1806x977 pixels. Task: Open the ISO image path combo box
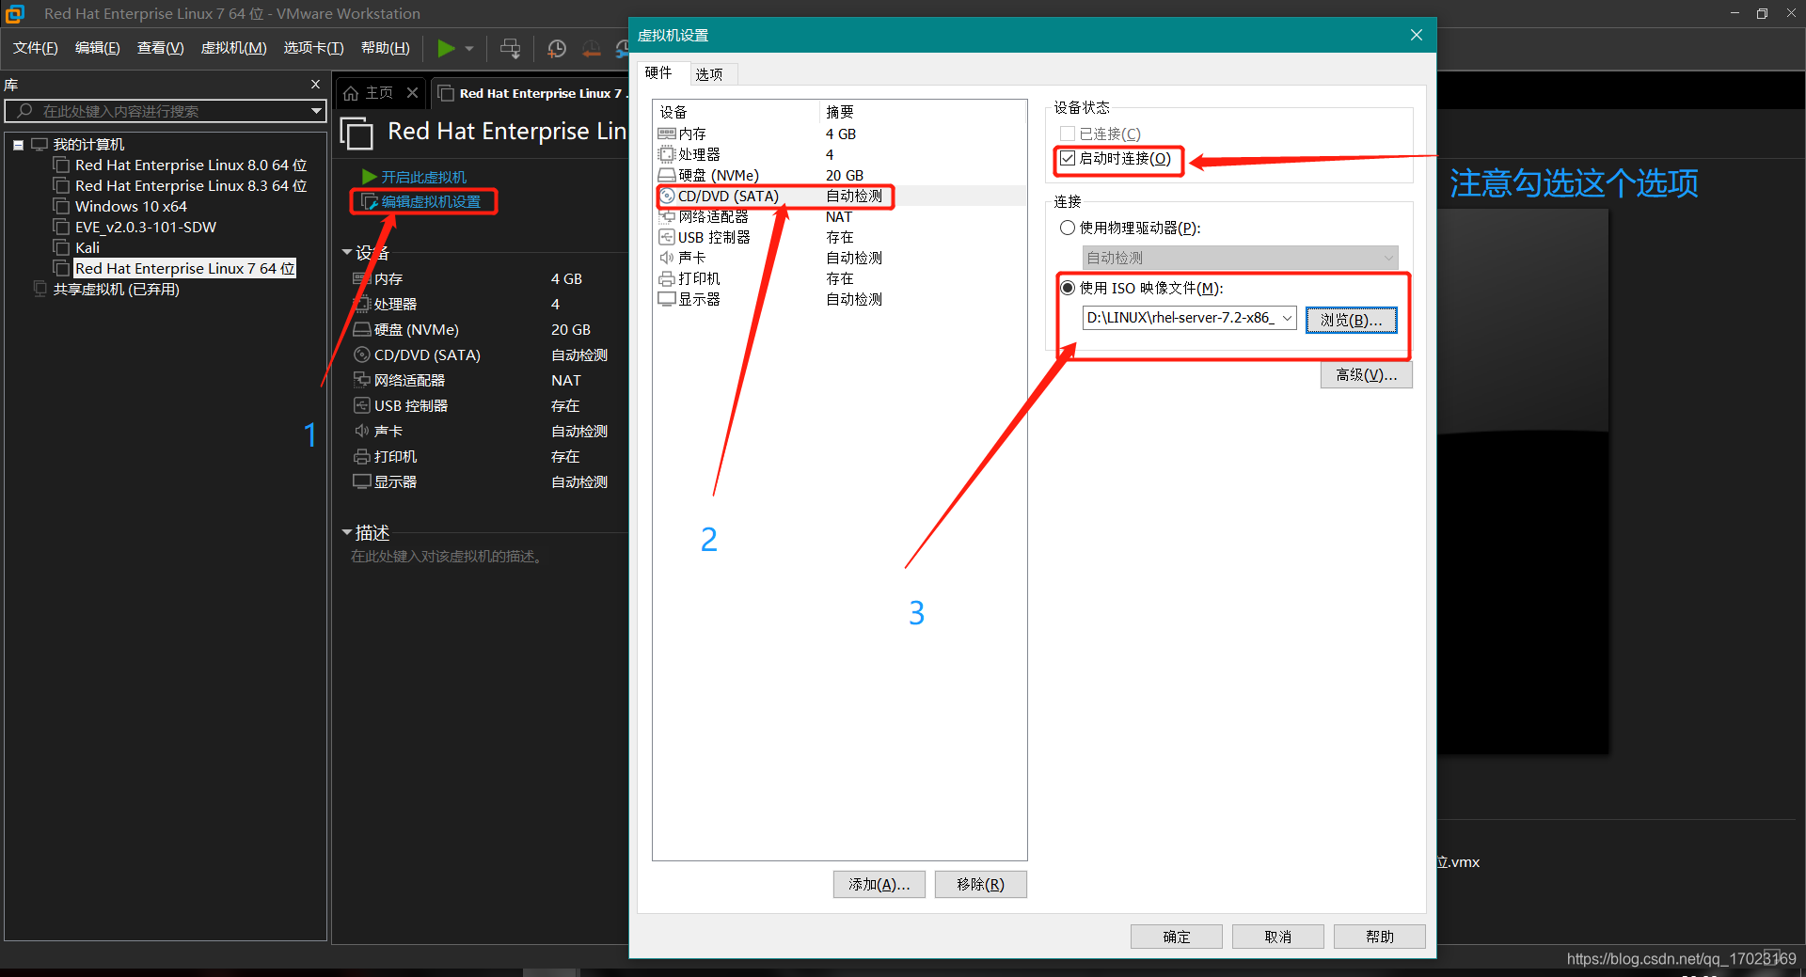pyautogui.click(x=1189, y=318)
